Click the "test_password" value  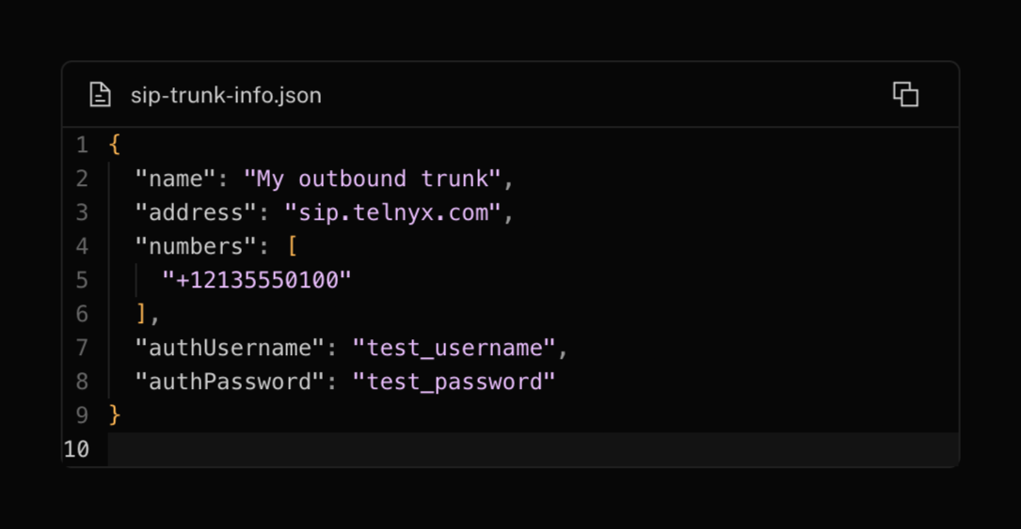[x=454, y=381]
